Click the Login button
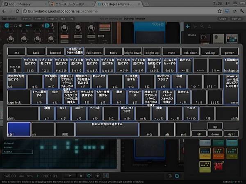Screen dimensions: 246x184 [x=223, y=18]
